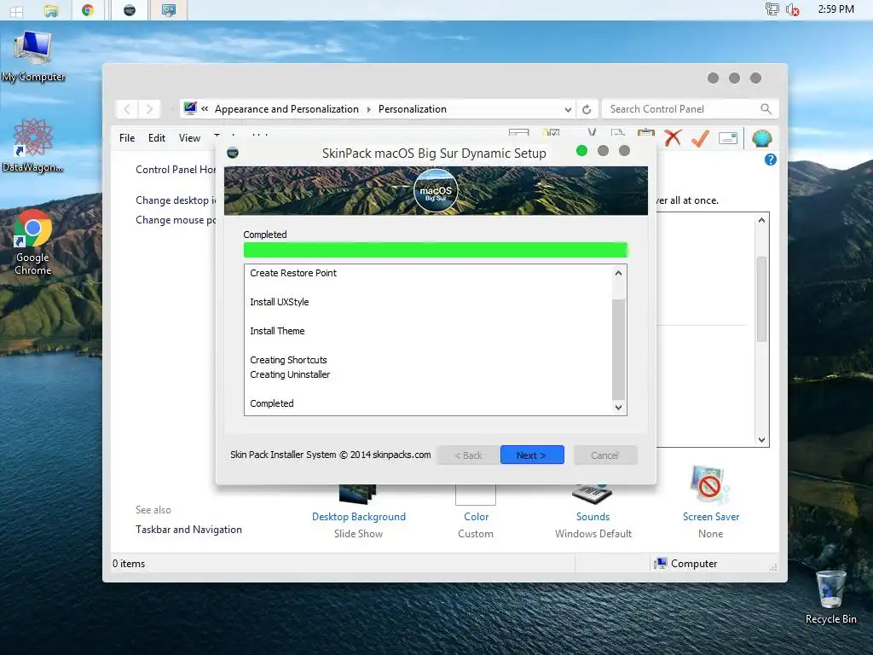Click the install log scroll down arrow
This screenshot has width=873, height=655.
(618, 407)
